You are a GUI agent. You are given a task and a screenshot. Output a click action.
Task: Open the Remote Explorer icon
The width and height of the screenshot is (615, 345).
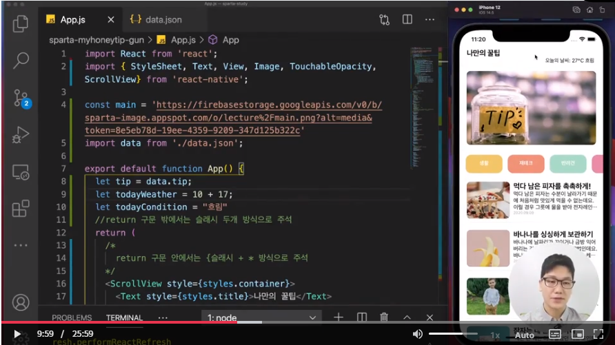pyautogui.click(x=21, y=172)
